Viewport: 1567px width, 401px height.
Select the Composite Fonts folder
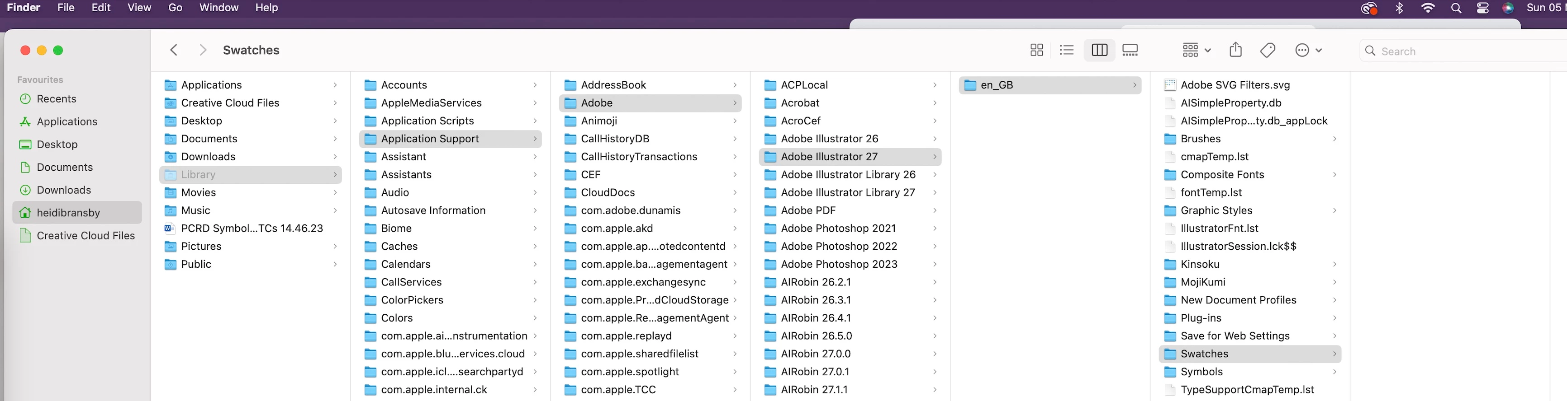[x=1250, y=175]
